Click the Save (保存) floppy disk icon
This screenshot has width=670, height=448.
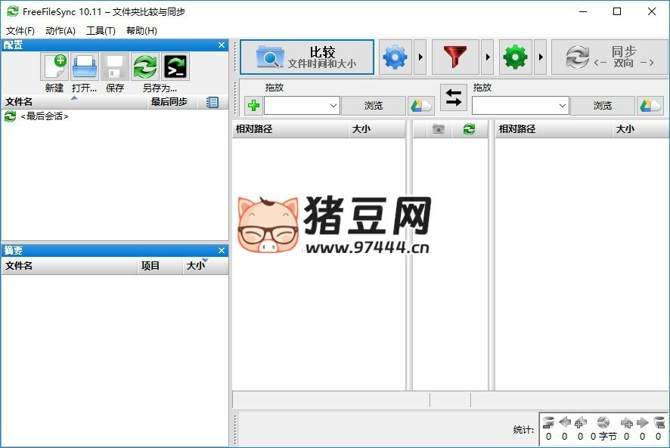(115, 66)
